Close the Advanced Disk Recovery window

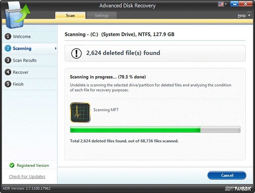tap(245, 4)
